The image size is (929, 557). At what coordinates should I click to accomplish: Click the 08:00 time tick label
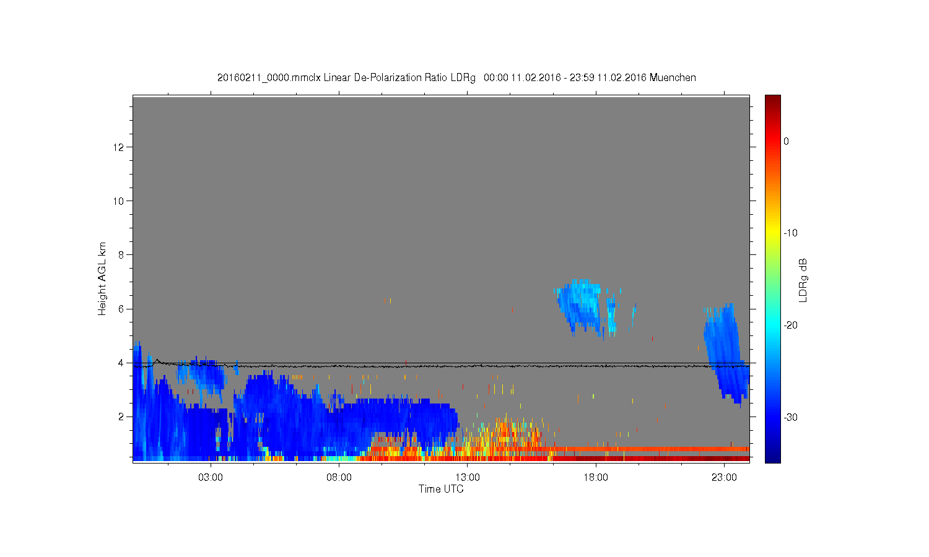[339, 477]
